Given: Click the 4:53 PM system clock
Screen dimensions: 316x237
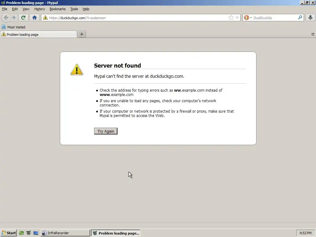Looking at the screenshot, I should 306,233.
